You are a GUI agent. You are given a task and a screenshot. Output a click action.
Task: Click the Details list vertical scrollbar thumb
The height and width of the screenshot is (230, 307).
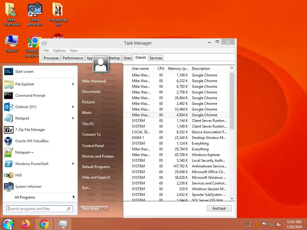[x=232, y=101]
